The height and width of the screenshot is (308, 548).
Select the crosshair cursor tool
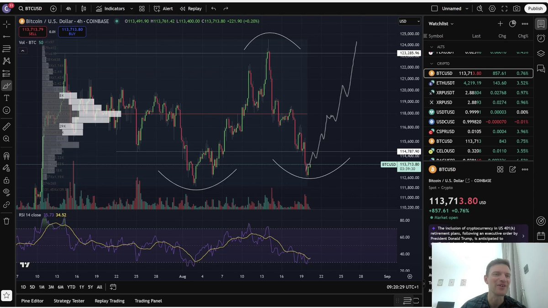(6, 24)
